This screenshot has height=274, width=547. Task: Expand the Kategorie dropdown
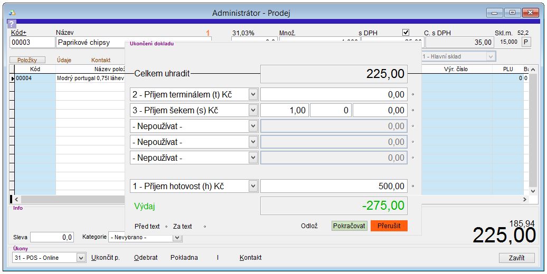point(177,237)
